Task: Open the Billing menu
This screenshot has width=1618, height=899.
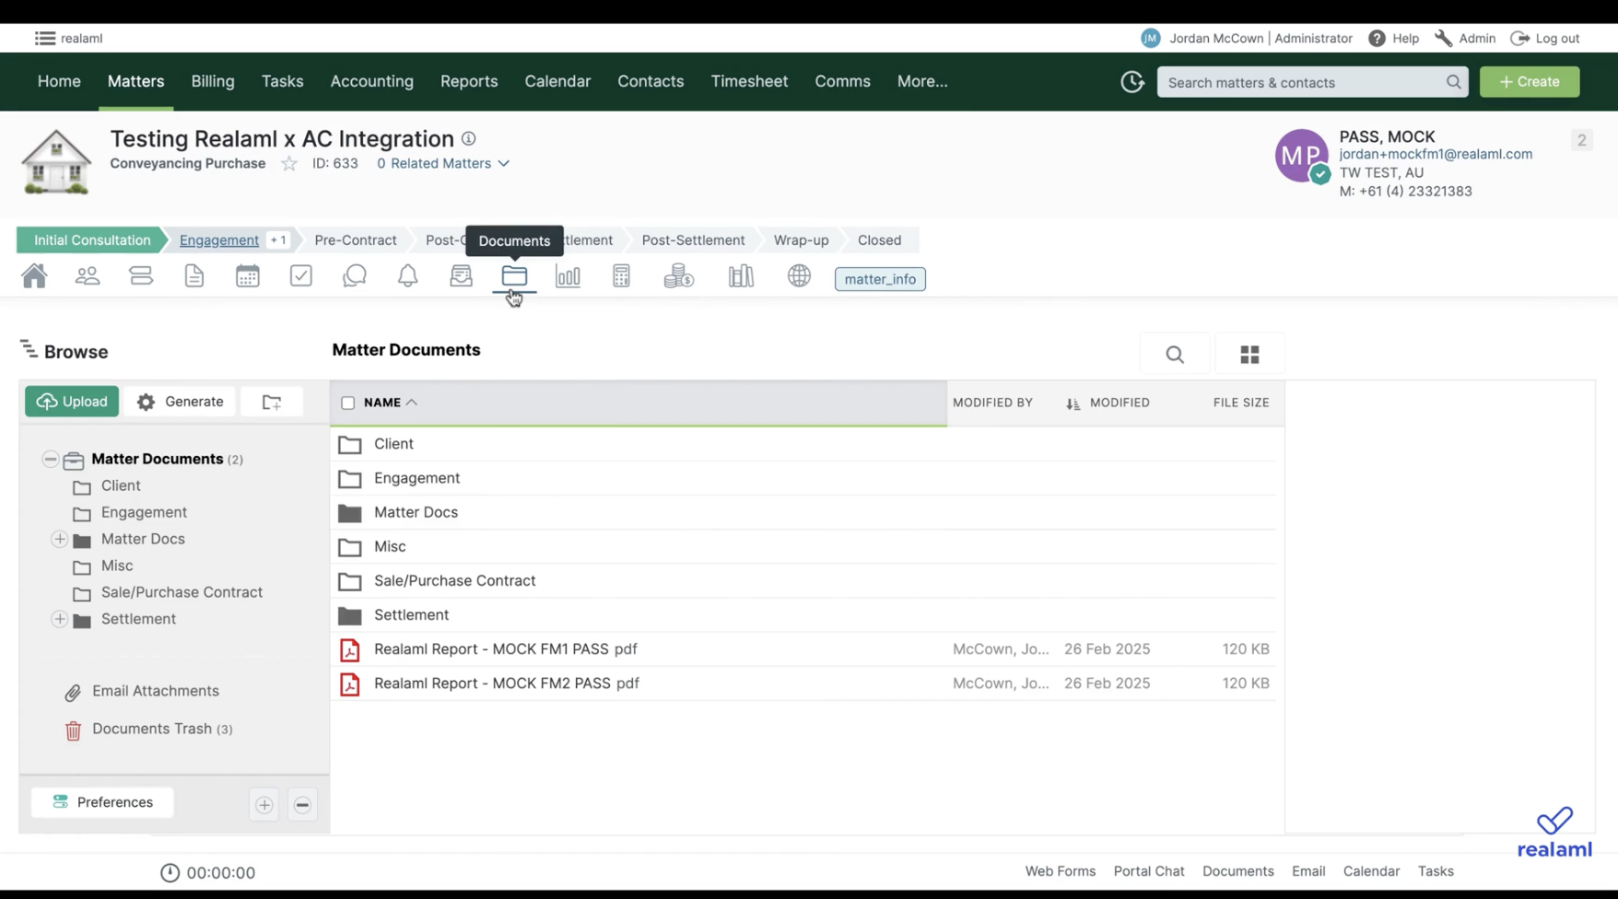Action: pos(213,82)
